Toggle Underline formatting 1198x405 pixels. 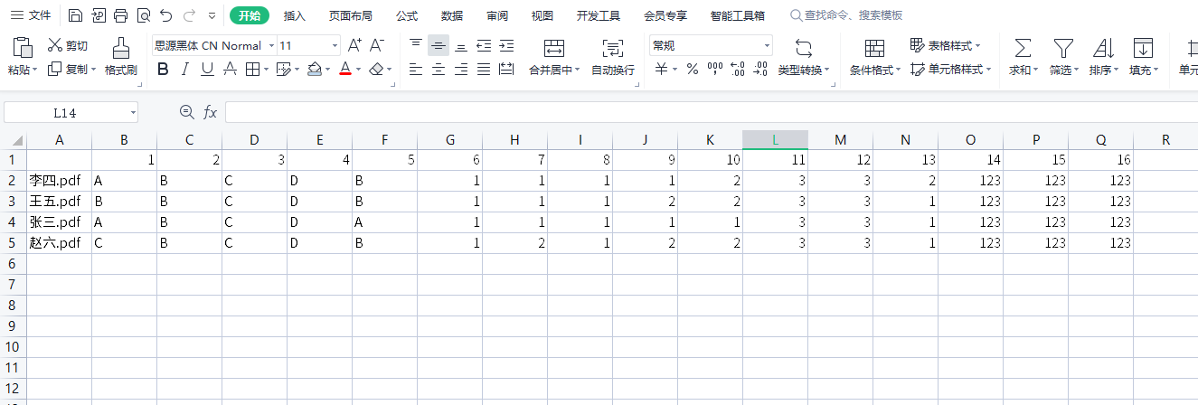tap(207, 69)
